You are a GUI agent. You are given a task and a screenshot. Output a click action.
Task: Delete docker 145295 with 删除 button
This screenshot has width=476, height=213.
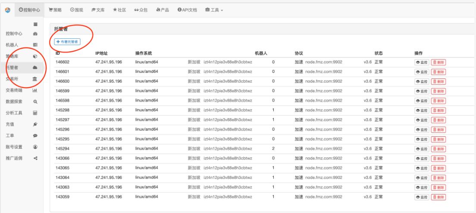438,139
